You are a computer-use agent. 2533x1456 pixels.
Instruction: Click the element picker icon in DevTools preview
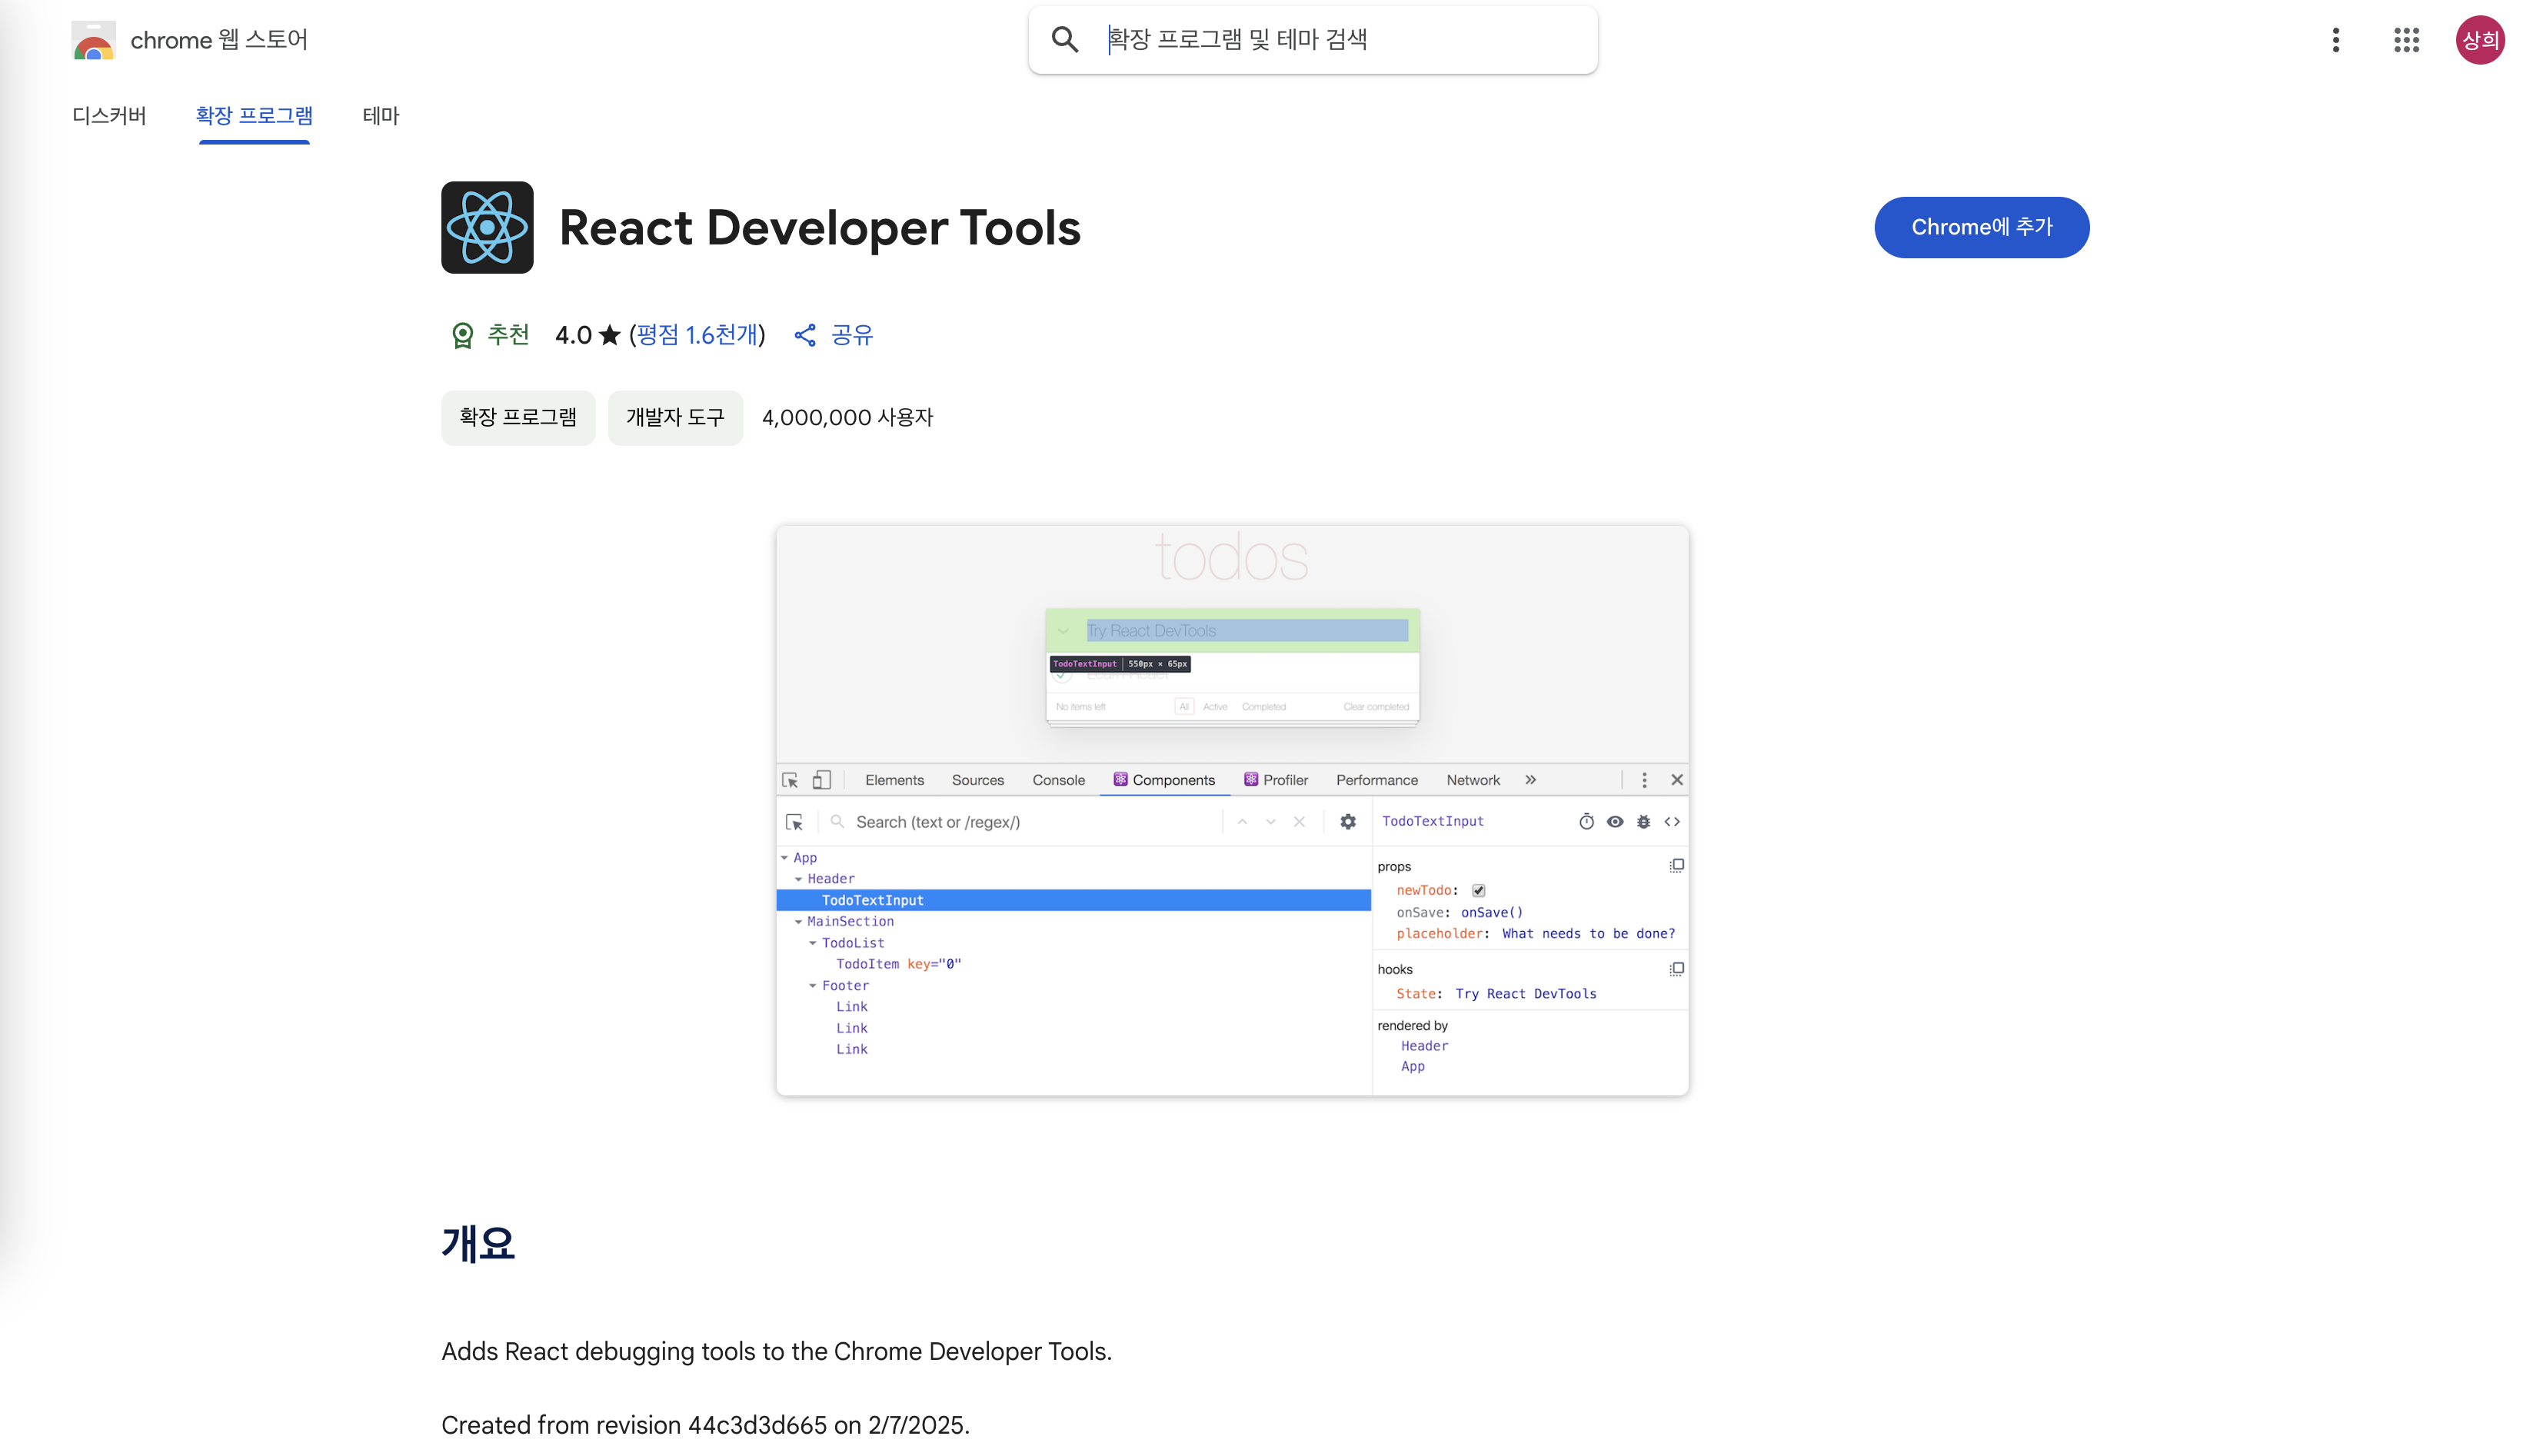pyautogui.click(x=790, y=780)
